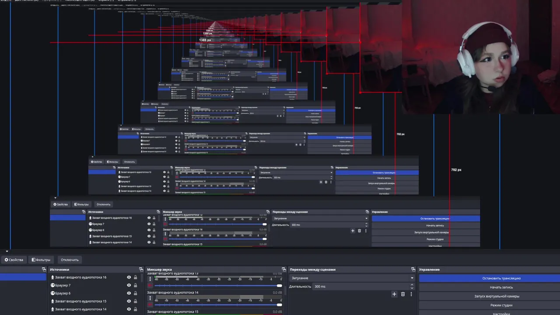Increase duration with up arrow, main Transitions dock
The image size is (560, 315).
click(412, 285)
